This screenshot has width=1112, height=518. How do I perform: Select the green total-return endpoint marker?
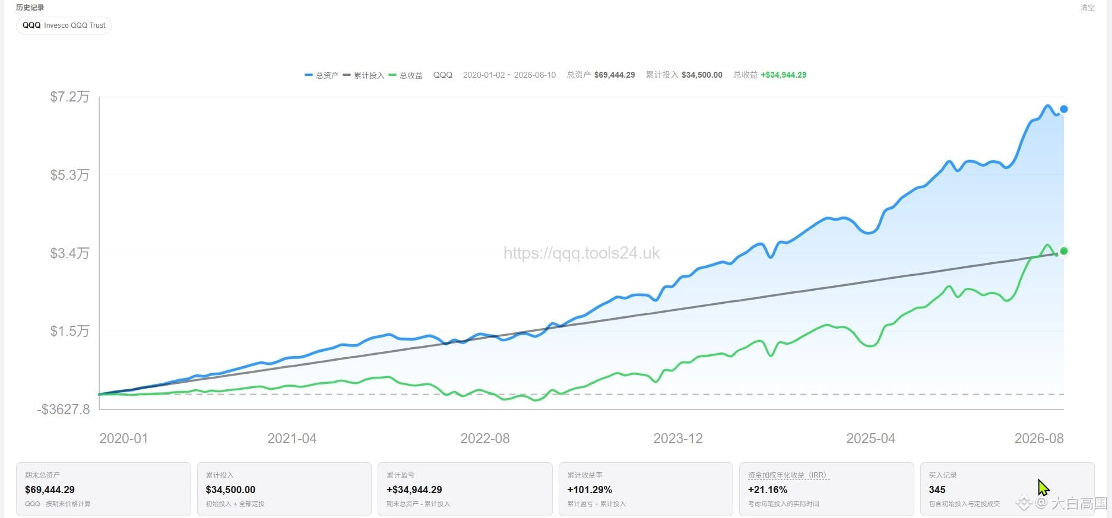[1064, 251]
